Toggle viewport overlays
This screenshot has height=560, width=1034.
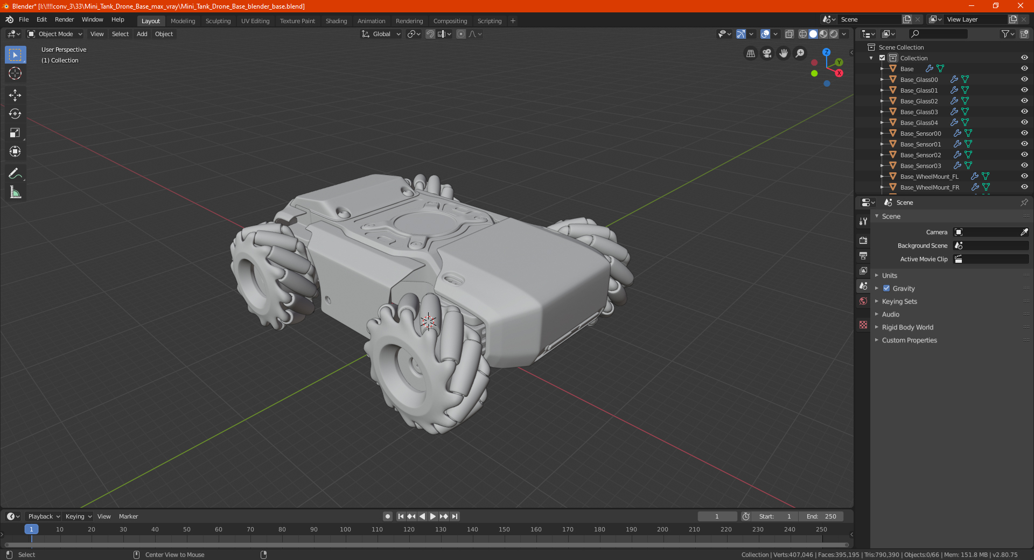coord(765,34)
